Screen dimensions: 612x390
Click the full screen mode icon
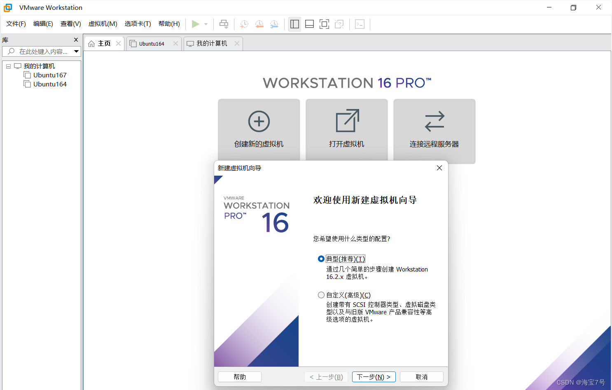(x=324, y=24)
